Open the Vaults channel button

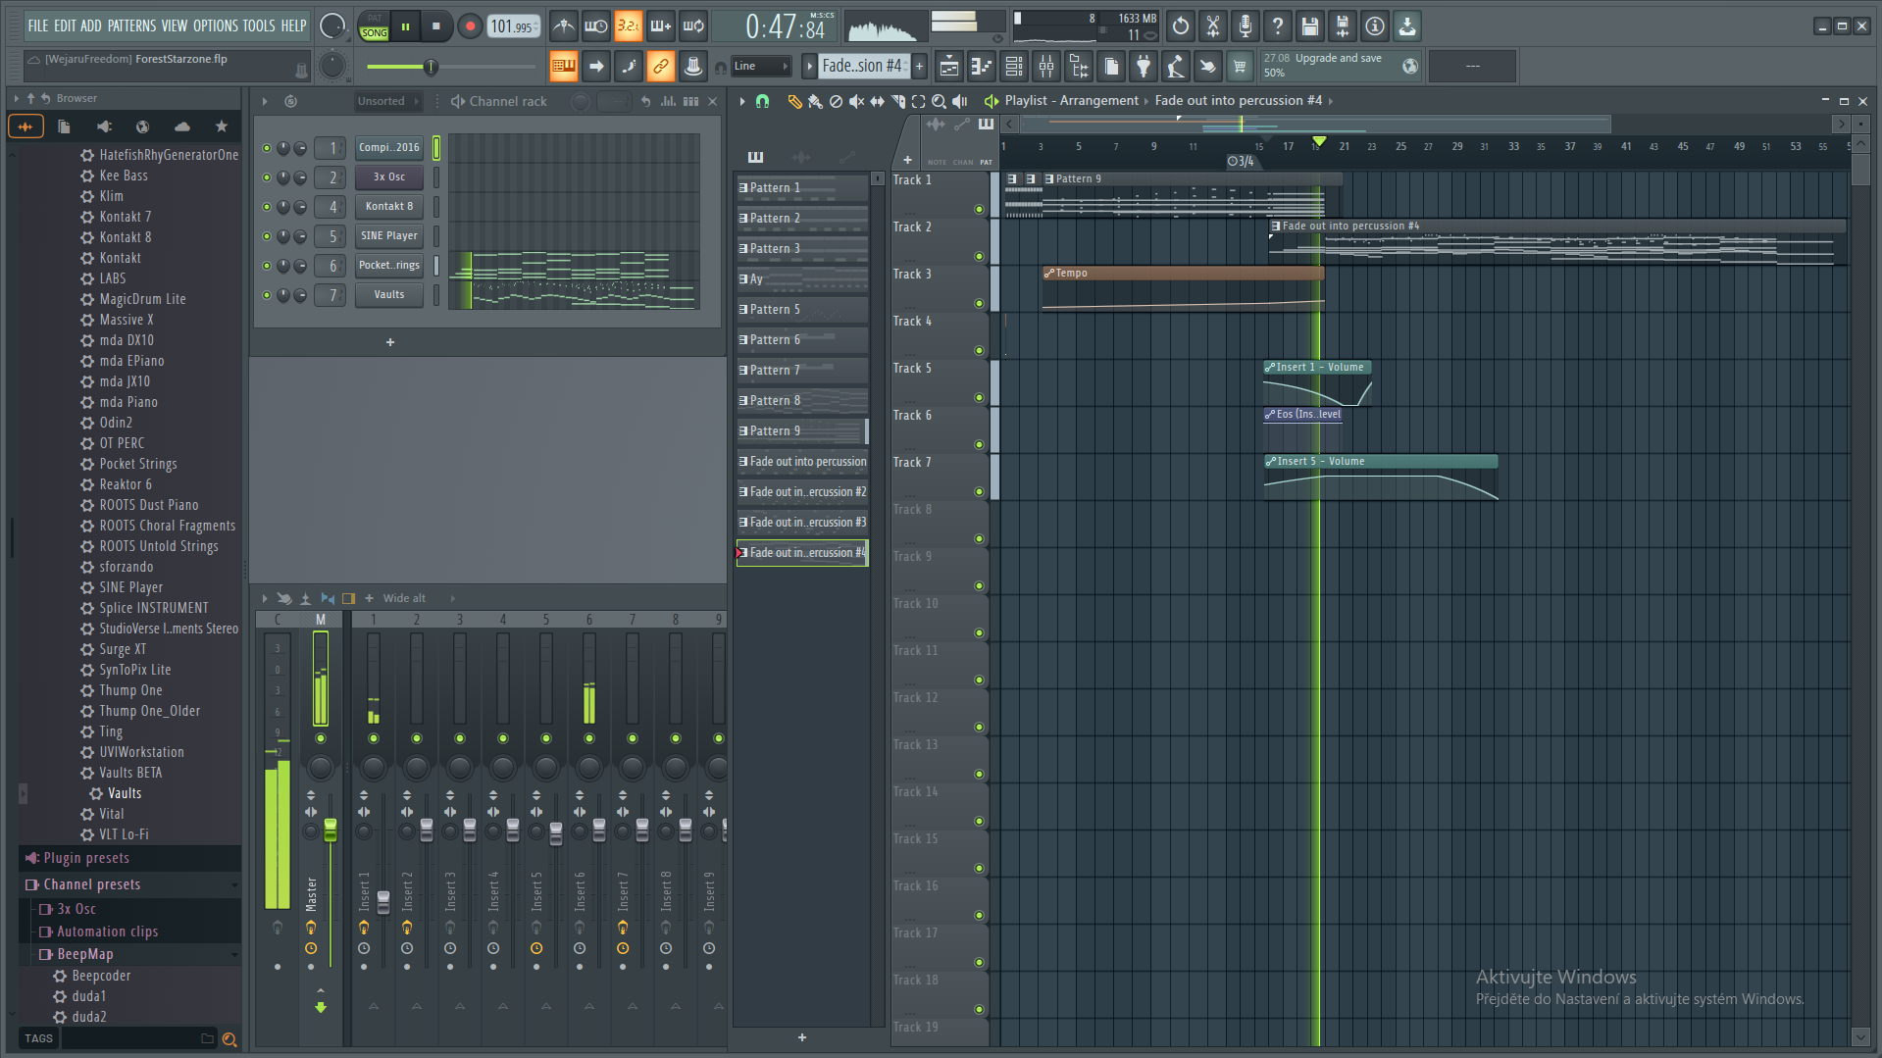[x=389, y=295]
